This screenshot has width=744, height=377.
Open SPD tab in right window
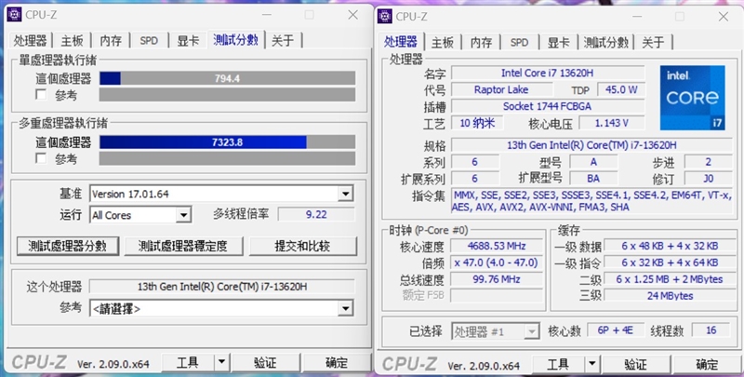tap(519, 42)
